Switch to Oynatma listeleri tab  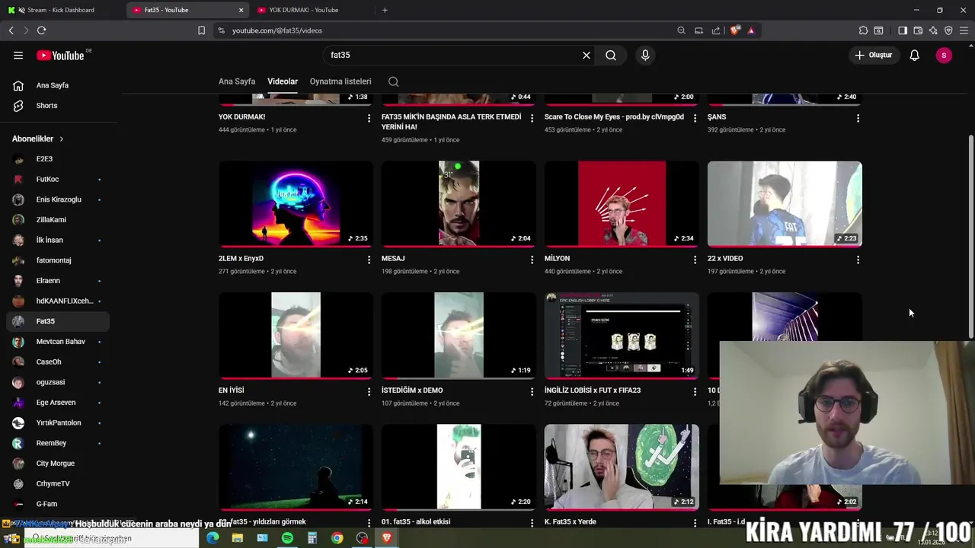[x=340, y=81]
